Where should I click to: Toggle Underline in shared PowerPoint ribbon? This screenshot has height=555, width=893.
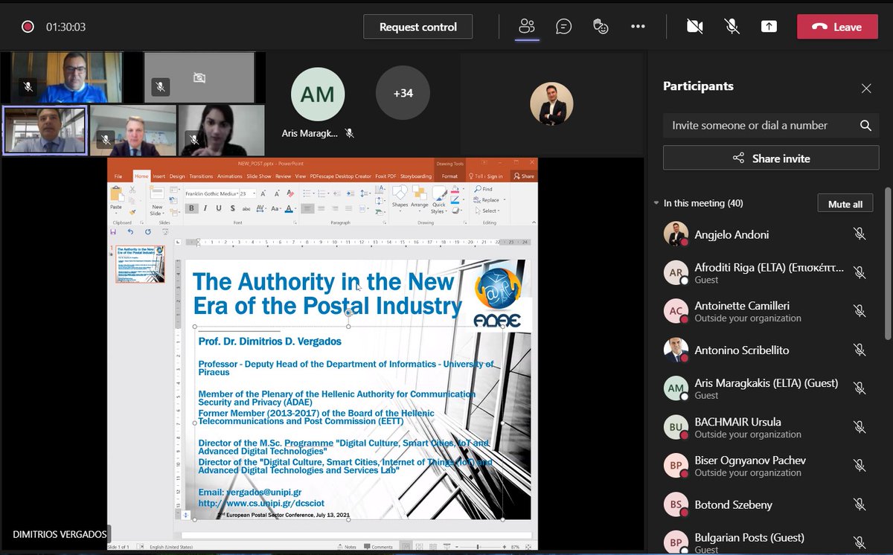219,208
